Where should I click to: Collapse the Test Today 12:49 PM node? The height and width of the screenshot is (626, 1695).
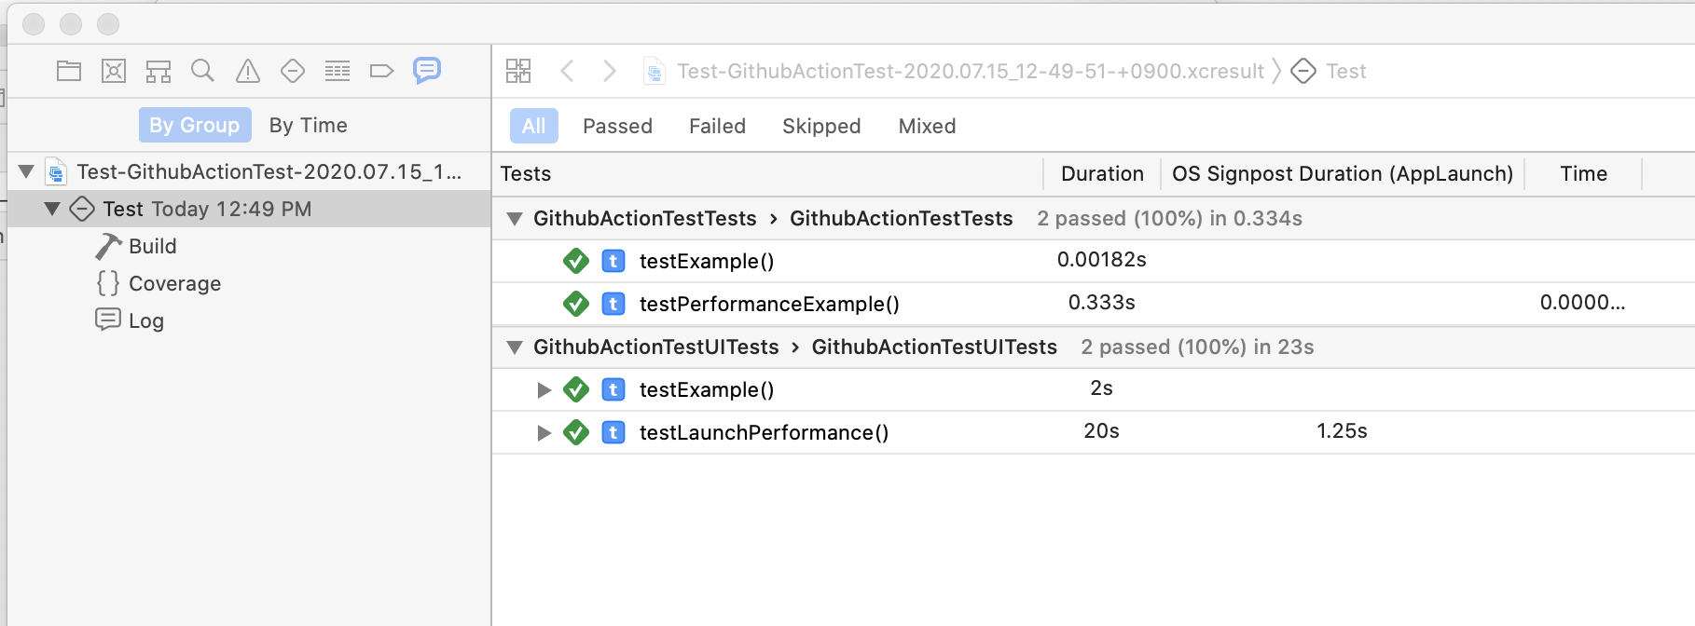coord(52,209)
